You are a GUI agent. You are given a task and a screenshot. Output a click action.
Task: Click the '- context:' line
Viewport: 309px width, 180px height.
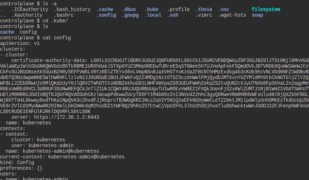(x=14, y=134)
